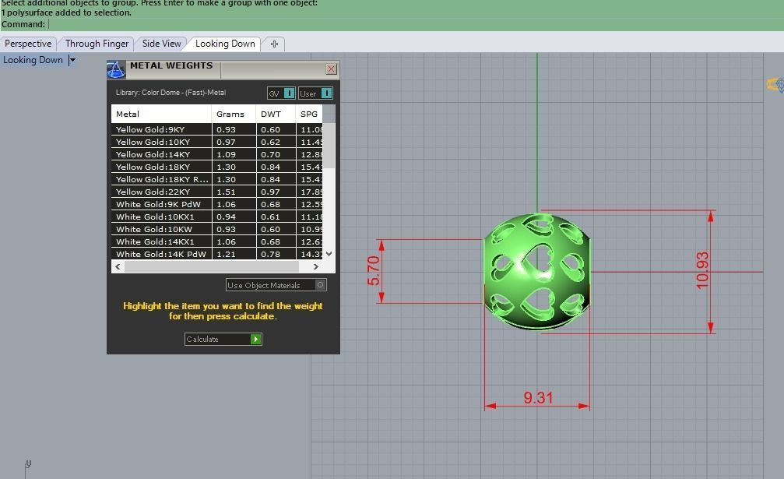Screen dimensions: 784x479
Task: Click the 5.70 dimension label
Action: pos(374,270)
